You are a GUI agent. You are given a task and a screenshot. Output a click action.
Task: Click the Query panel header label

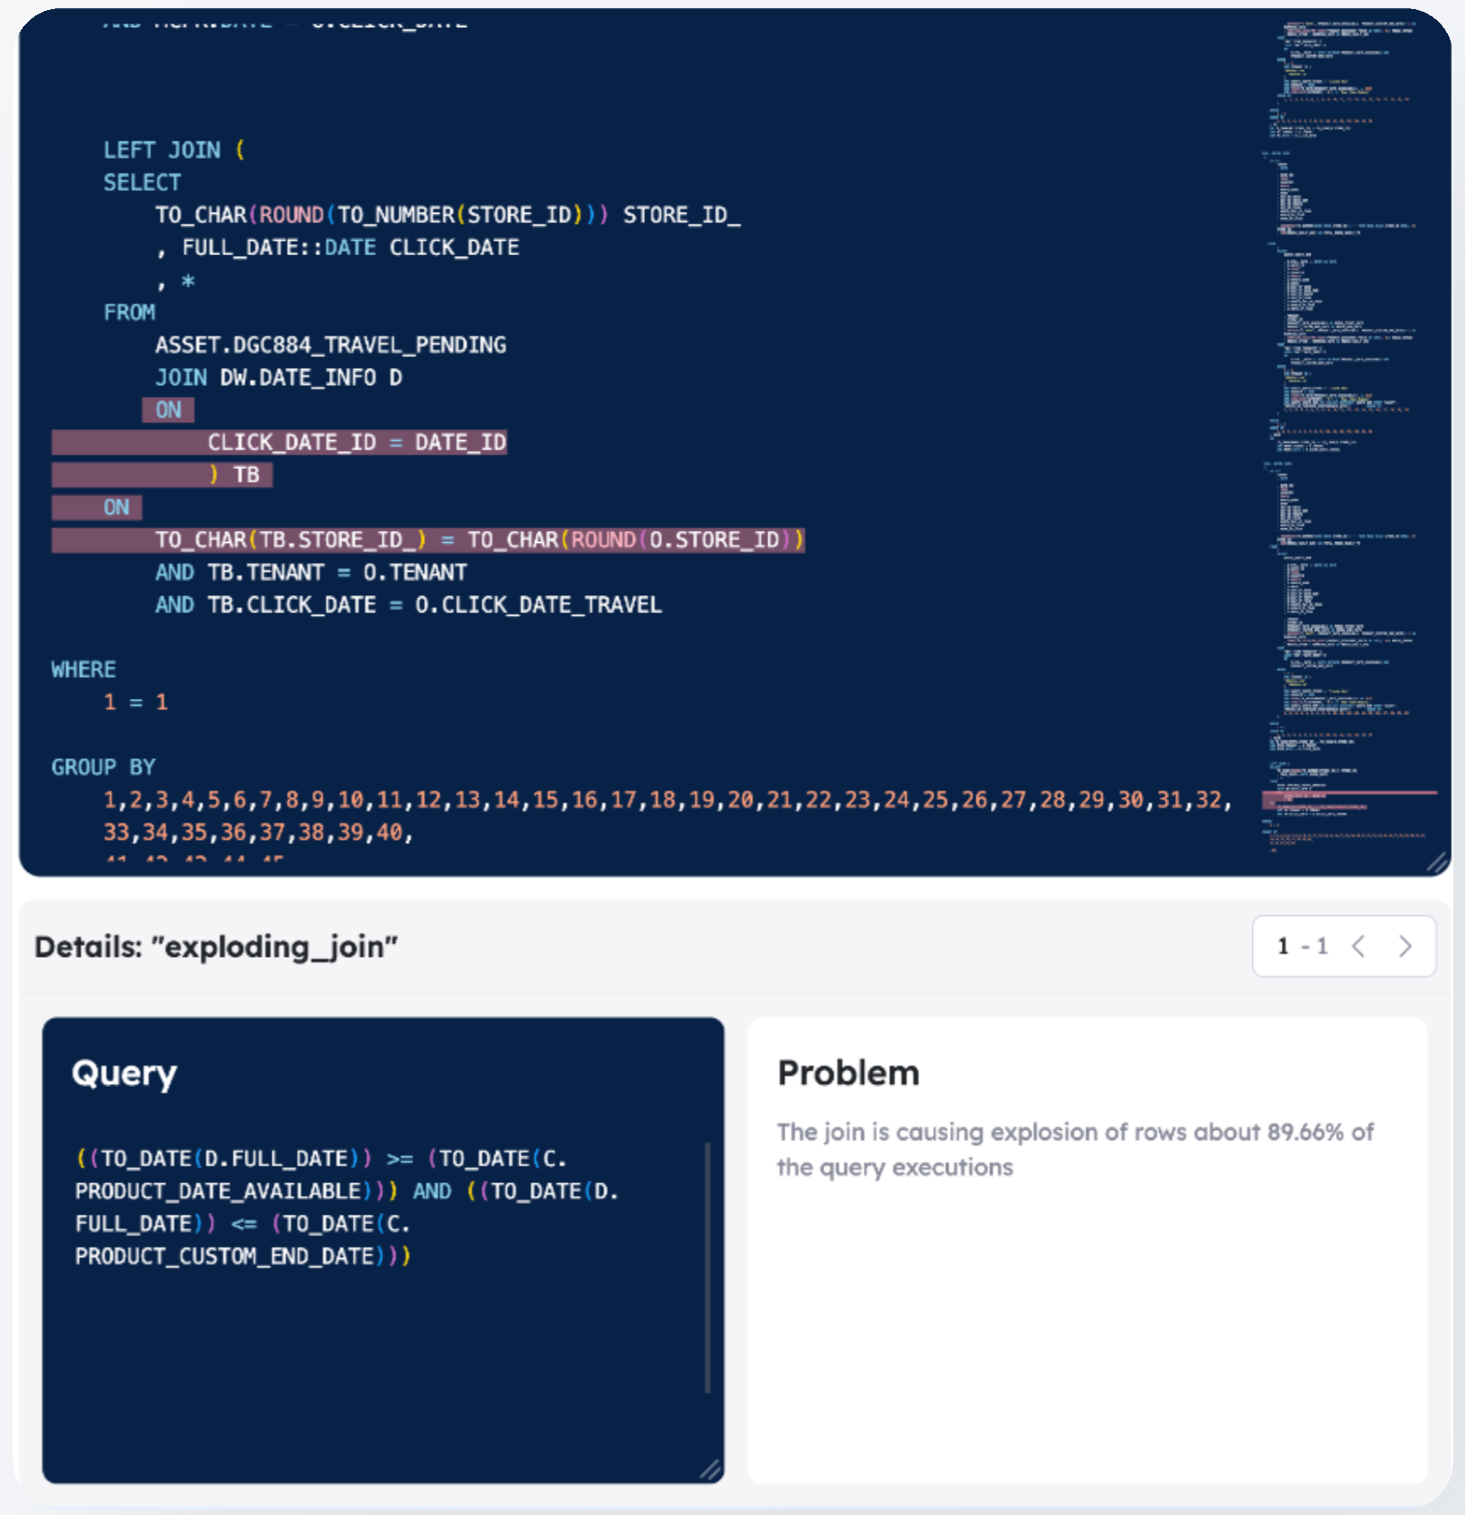[x=125, y=1073]
